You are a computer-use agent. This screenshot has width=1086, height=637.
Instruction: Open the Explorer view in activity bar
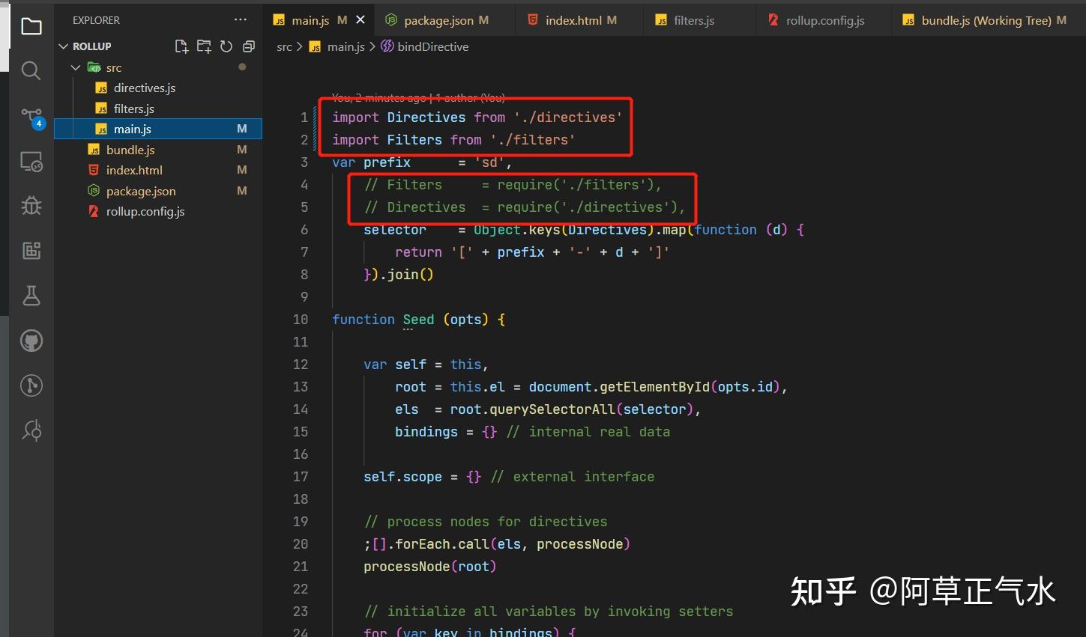(31, 27)
